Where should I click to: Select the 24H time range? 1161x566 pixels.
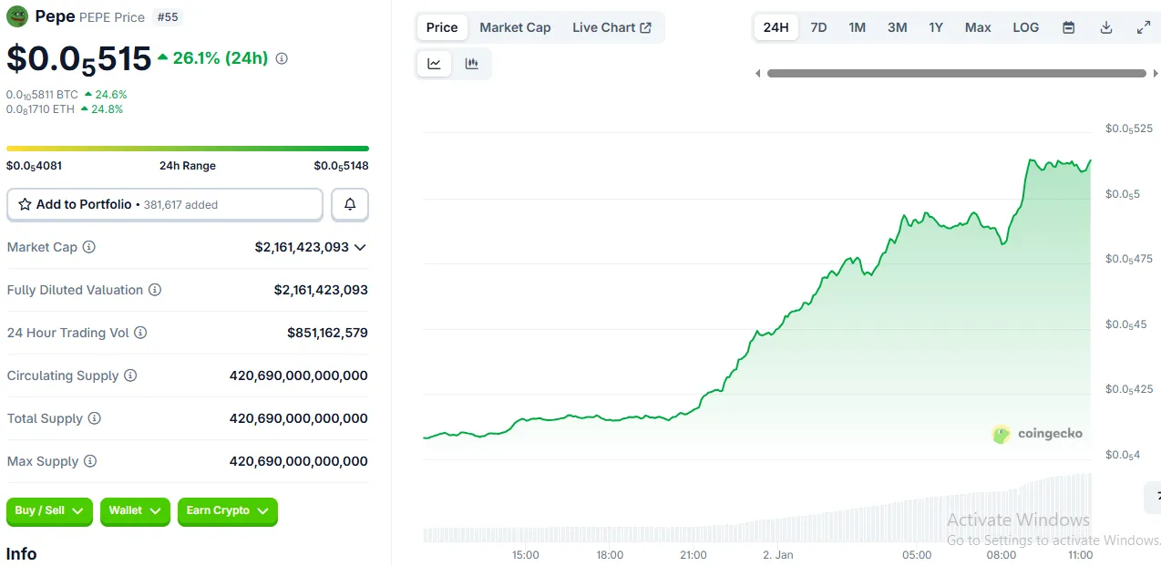tap(776, 27)
